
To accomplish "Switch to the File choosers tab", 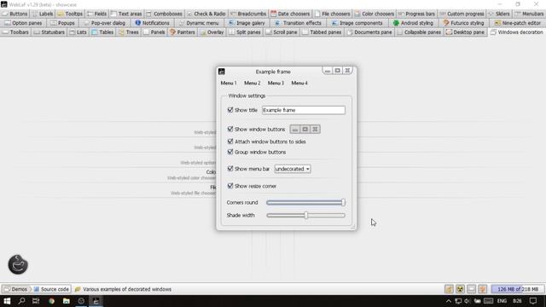I will click(333, 14).
